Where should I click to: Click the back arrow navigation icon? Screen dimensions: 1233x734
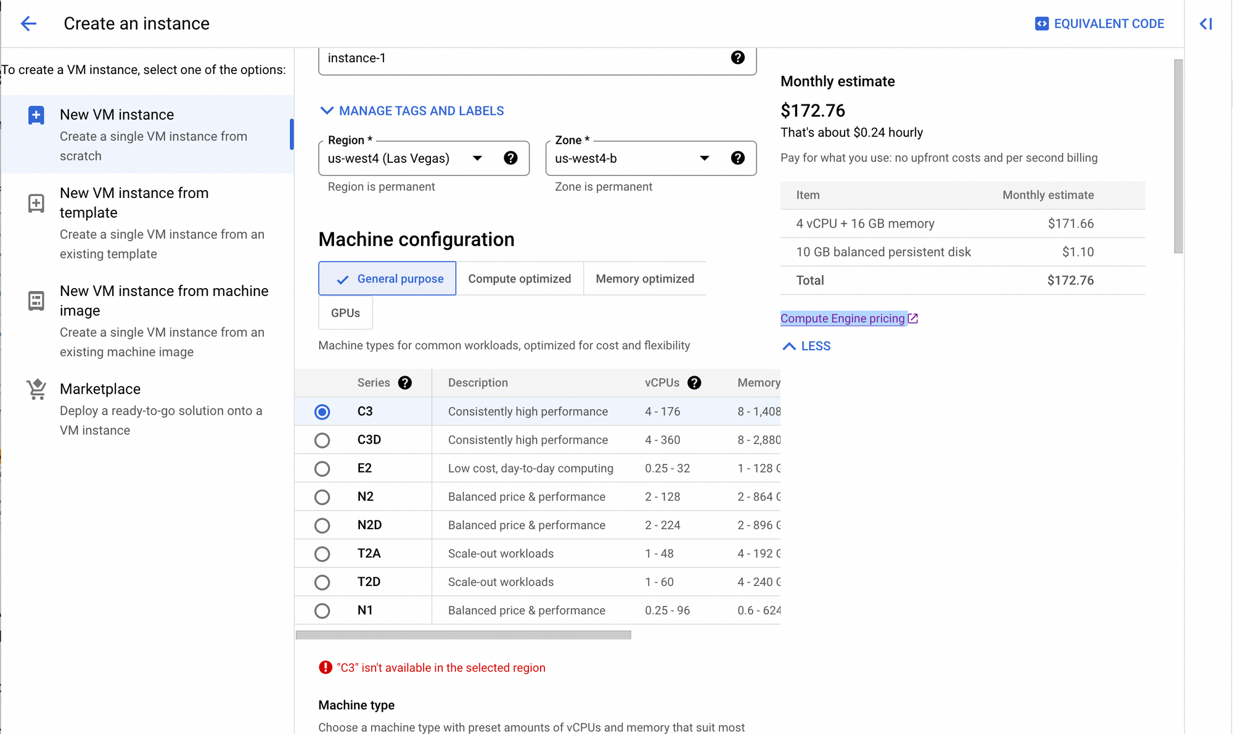click(29, 23)
